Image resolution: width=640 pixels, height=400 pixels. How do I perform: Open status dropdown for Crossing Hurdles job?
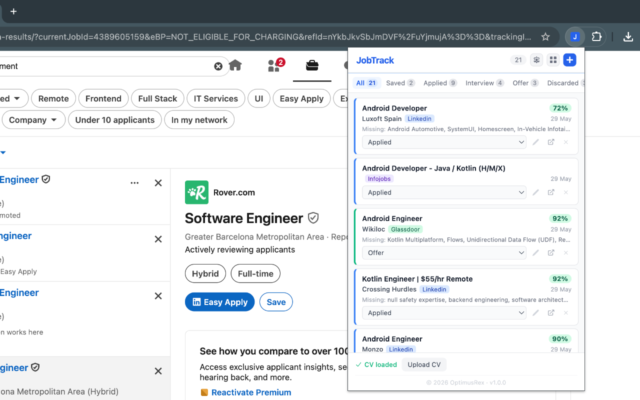point(444,313)
